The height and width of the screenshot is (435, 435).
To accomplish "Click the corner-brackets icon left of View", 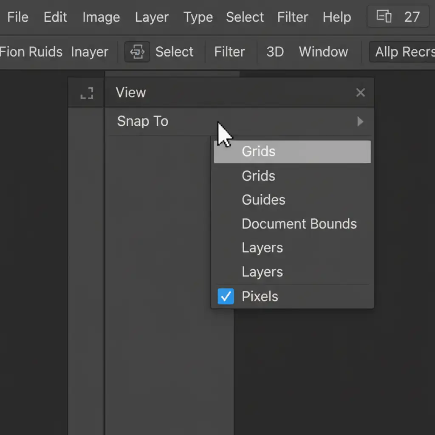I will tap(87, 93).
